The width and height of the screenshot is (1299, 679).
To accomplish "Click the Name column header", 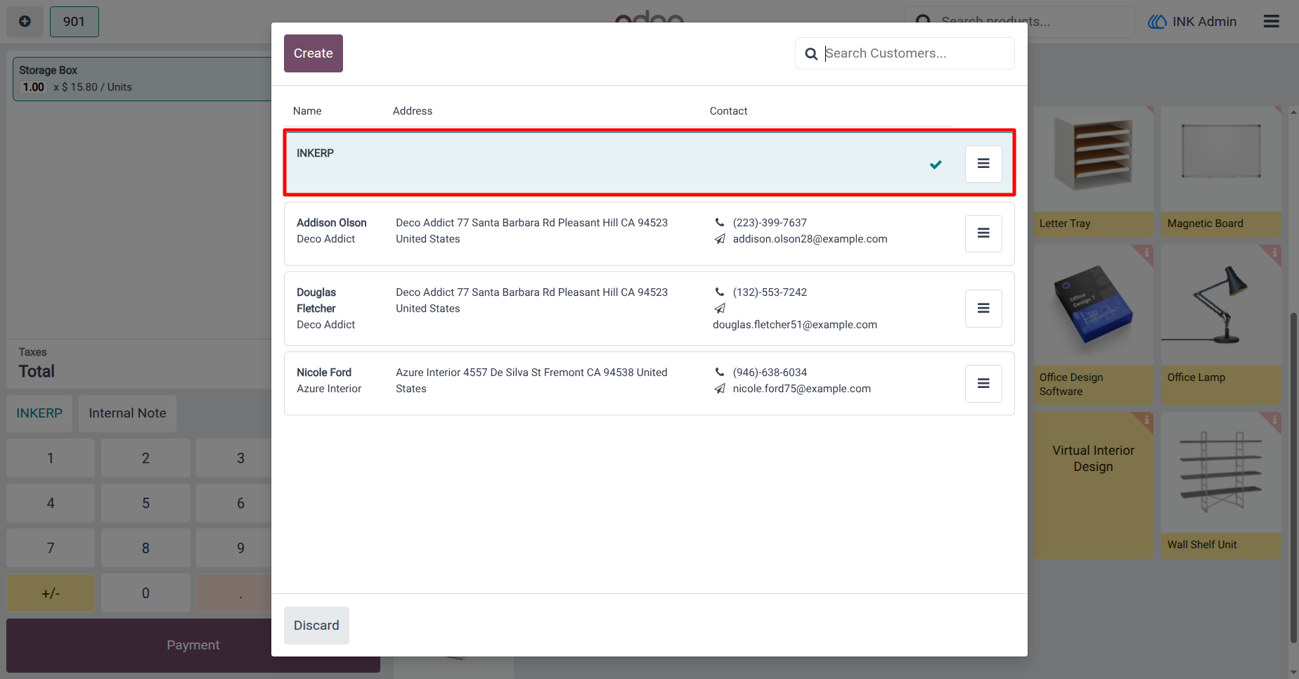I will click(x=307, y=111).
